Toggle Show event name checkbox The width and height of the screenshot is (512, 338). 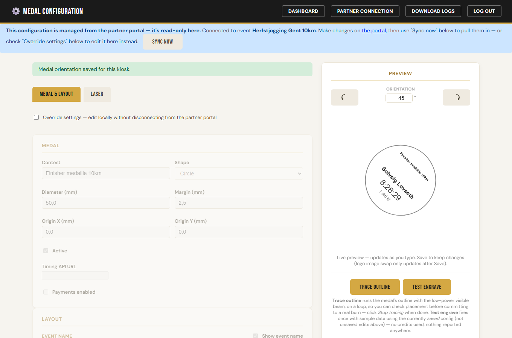click(255, 336)
